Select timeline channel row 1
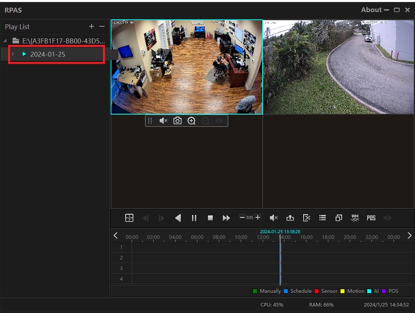 (263, 247)
